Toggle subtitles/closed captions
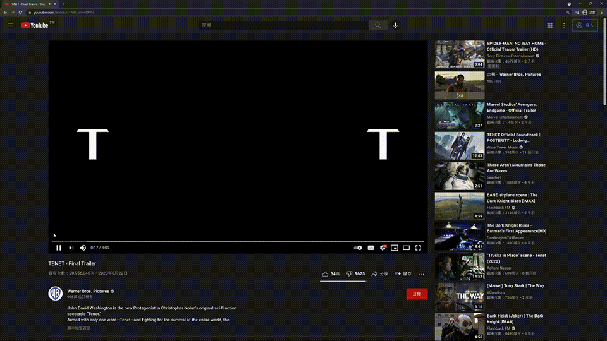This screenshot has height=341, width=607. (x=371, y=248)
